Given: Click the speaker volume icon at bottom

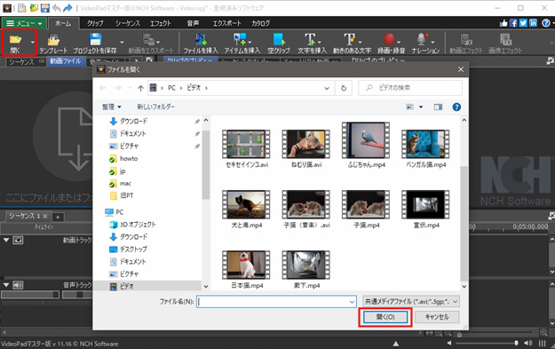Looking at the screenshot, I should click(527, 343).
